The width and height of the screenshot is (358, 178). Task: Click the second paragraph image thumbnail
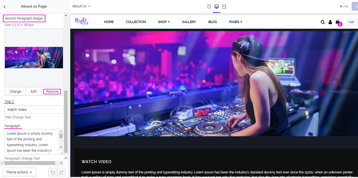[34, 58]
